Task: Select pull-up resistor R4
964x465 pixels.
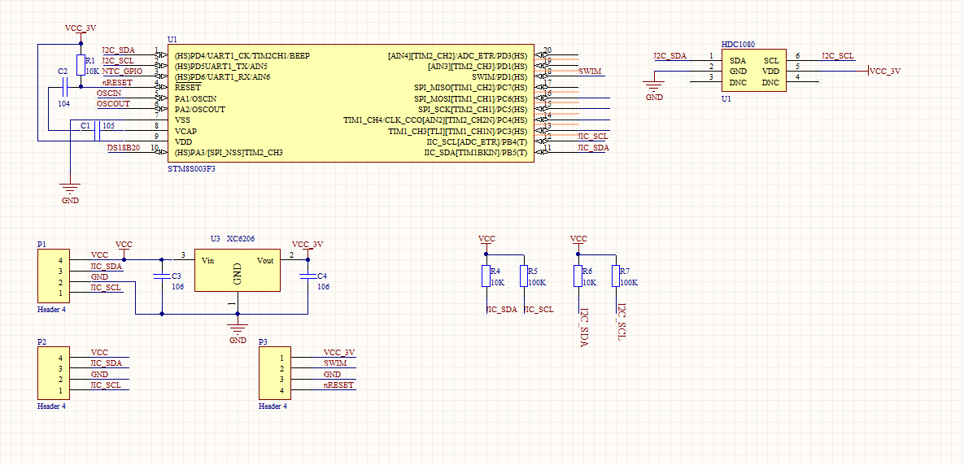Action: 486,276
